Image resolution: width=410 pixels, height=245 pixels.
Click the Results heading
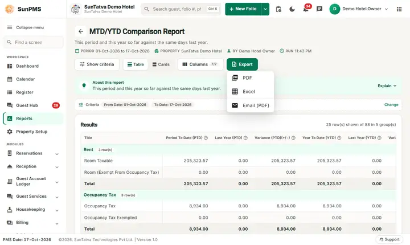[x=89, y=125]
